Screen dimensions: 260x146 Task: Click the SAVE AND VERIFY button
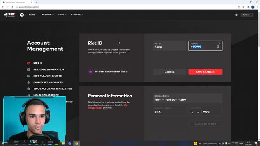point(205,124)
